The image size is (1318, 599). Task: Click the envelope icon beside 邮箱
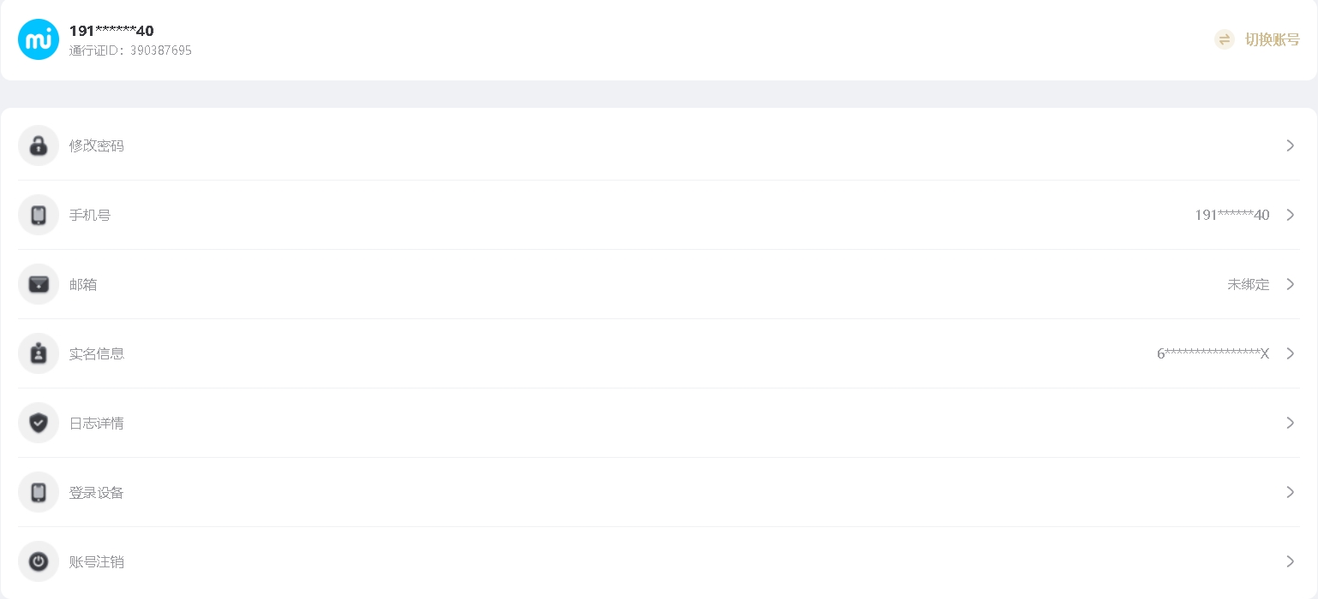click(x=39, y=284)
